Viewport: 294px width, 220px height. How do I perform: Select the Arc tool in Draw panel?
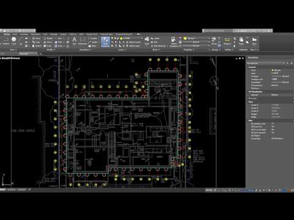pyautogui.click(x=21, y=41)
